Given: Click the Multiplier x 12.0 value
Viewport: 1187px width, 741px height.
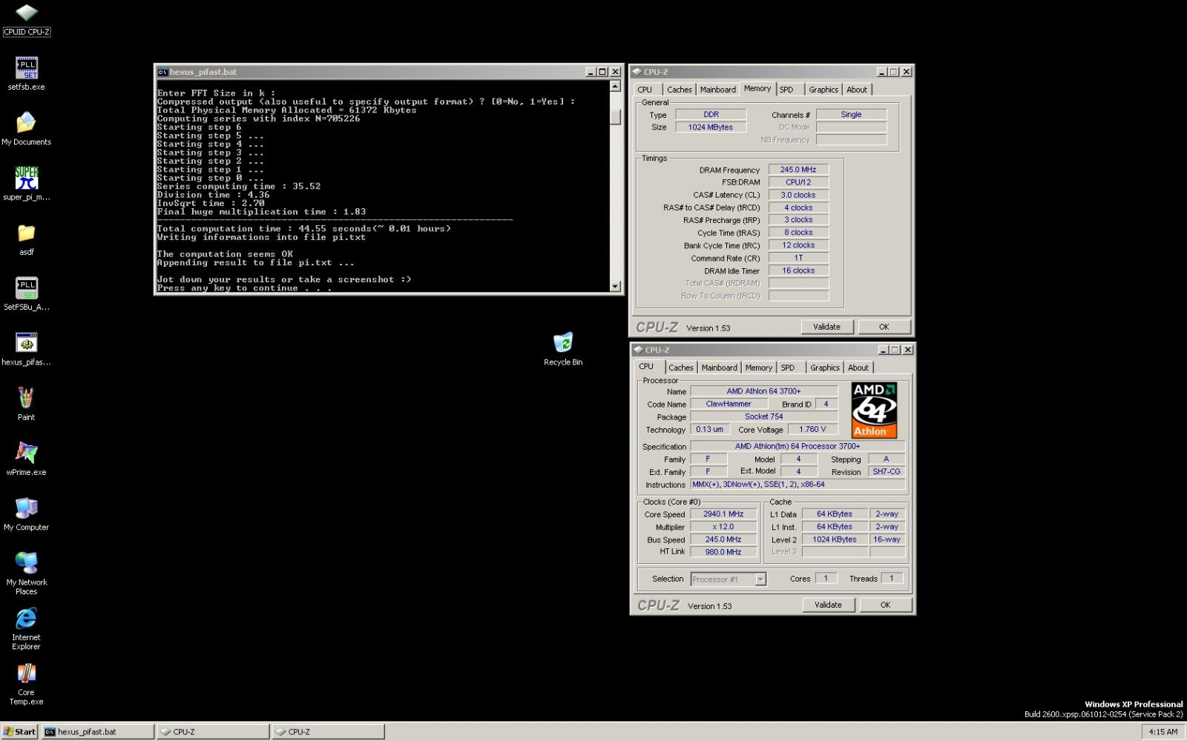Looking at the screenshot, I should [723, 526].
